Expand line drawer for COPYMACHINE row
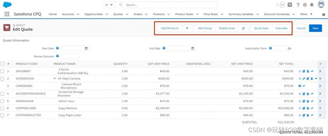This screenshot has width=328, height=136. click(x=320, y=108)
